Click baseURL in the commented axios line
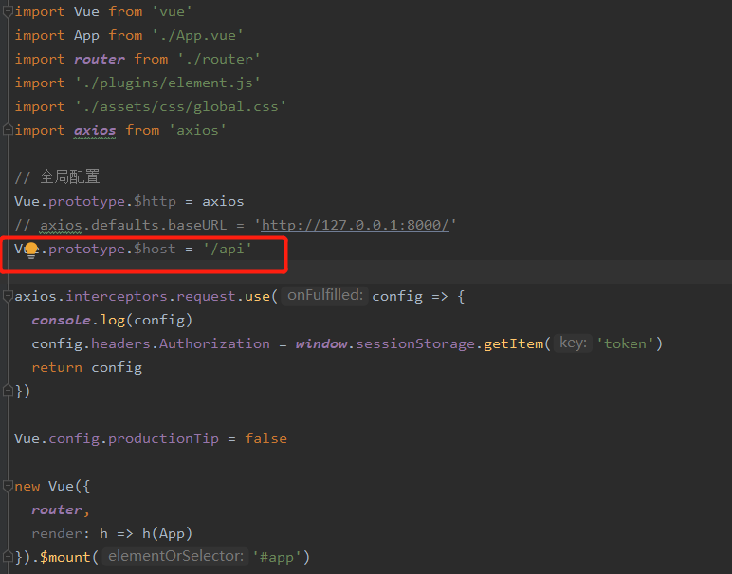732x574 pixels. (197, 225)
